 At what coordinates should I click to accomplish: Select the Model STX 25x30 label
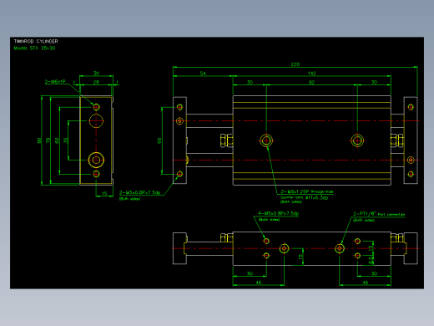(34, 48)
